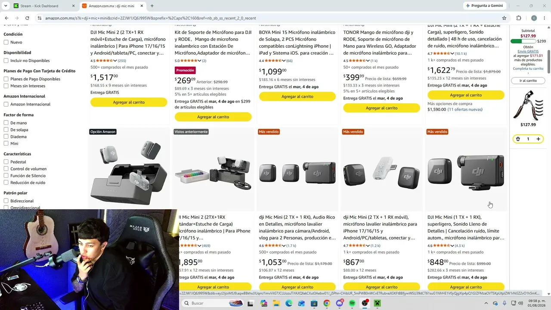Add the $1,622 DJI Mic Mini to cart

coord(466,95)
